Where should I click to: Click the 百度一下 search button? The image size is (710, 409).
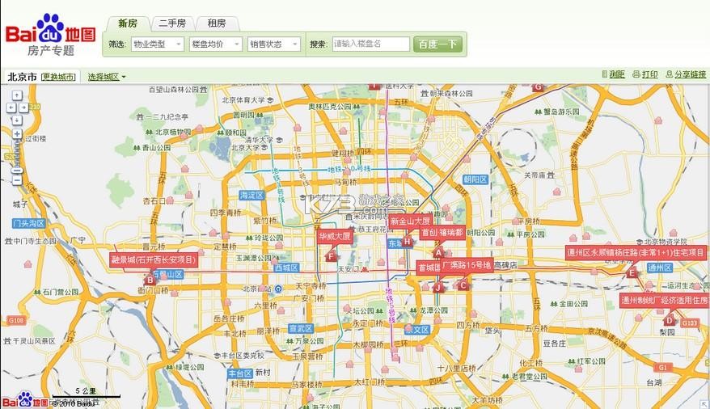[437, 44]
